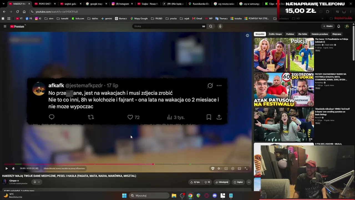Start voice search with the microphone
The width and height of the screenshot is (355, 200).
click(x=220, y=26)
